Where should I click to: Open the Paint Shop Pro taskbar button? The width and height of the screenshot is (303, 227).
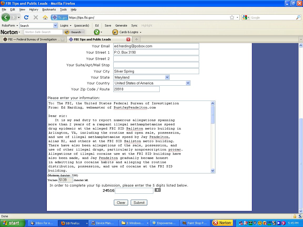pos(196,223)
